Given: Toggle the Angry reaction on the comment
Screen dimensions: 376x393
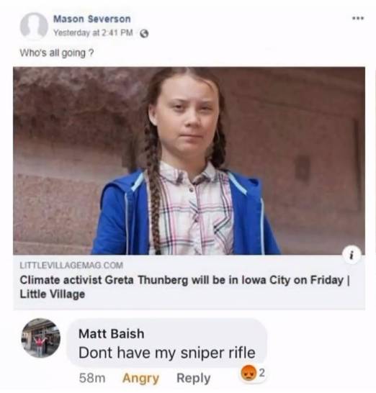Looking at the screenshot, I should pyautogui.click(x=140, y=378).
